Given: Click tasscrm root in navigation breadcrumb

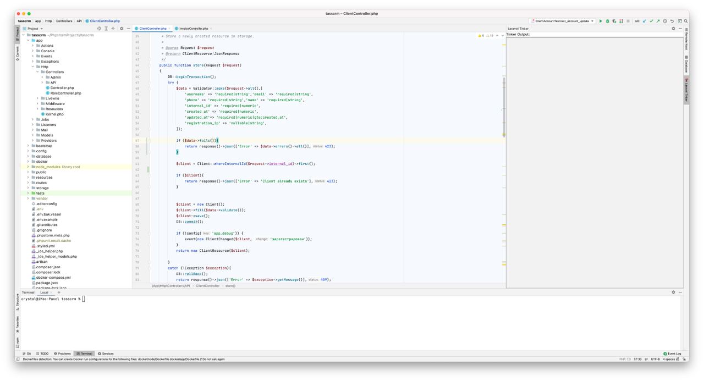Looking at the screenshot, I should point(24,21).
